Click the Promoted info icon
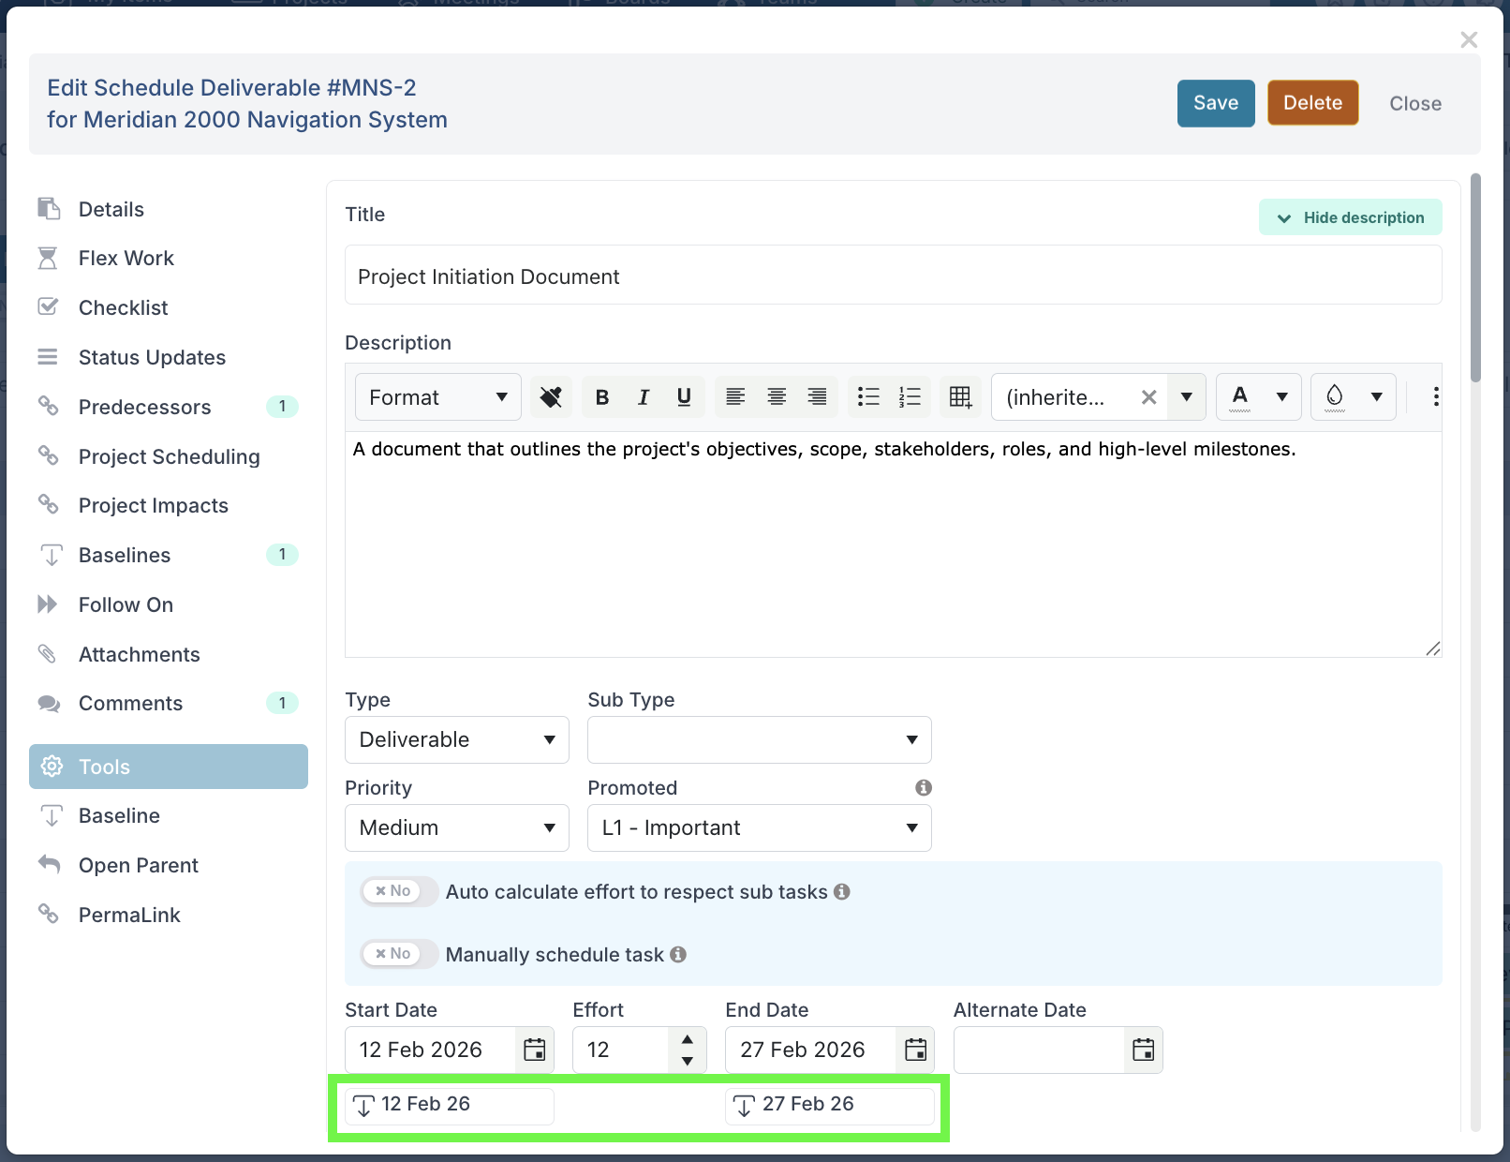Viewport: 1510px width, 1162px height. (923, 788)
